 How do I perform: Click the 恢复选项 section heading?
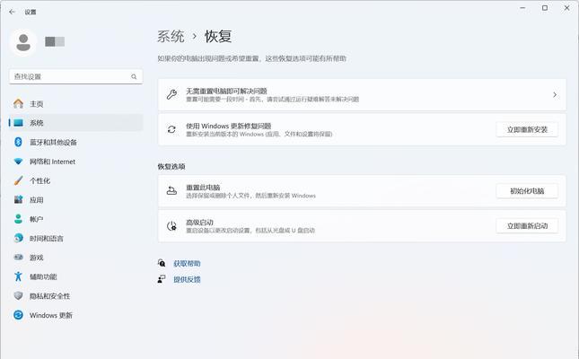pyautogui.click(x=171, y=167)
